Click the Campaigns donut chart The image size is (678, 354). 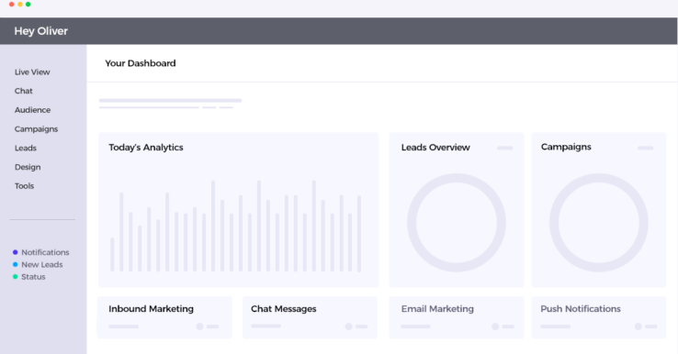tap(599, 223)
